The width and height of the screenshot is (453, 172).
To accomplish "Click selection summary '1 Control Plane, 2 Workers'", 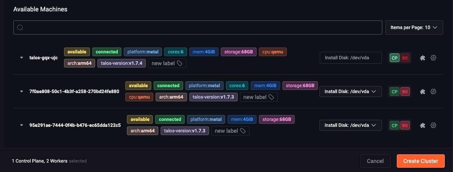I will point(40,161).
